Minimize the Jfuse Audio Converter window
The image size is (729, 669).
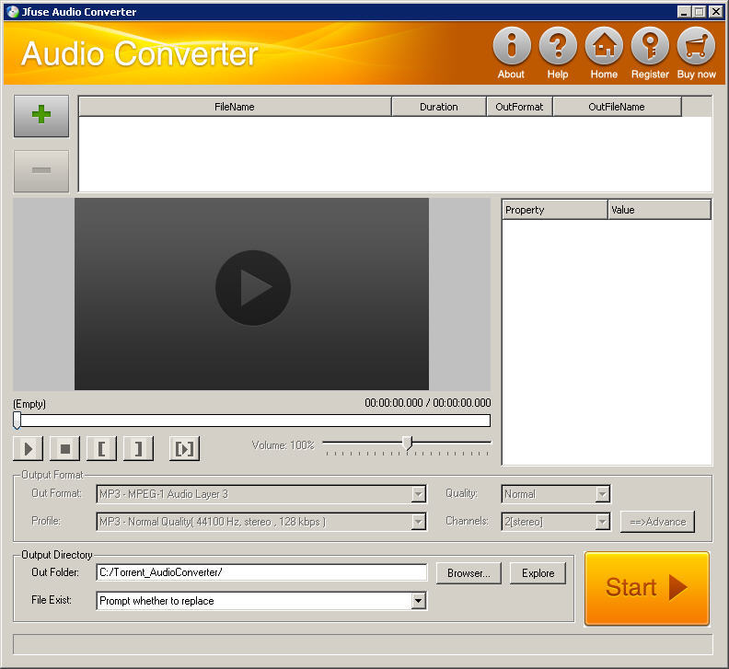tap(683, 12)
